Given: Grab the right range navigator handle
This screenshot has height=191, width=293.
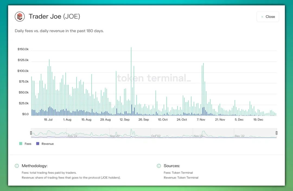Looking at the screenshot, I should tap(276, 133).
